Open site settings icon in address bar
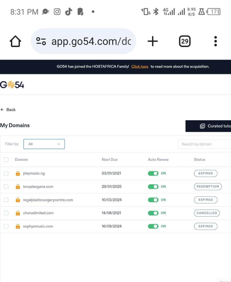The width and height of the screenshot is (231, 282). 41,41
